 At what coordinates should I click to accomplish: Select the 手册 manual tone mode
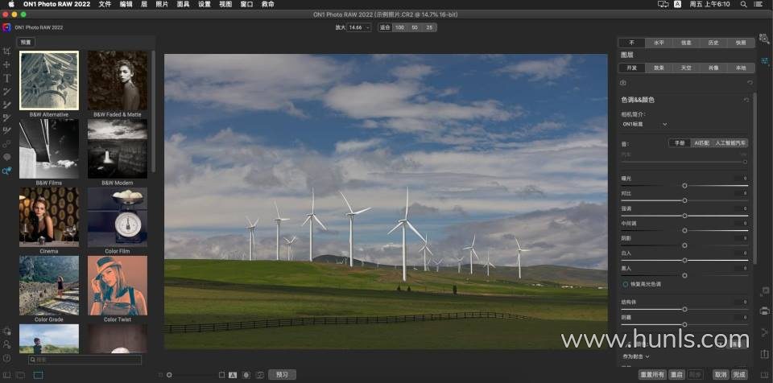click(x=679, y=142)
